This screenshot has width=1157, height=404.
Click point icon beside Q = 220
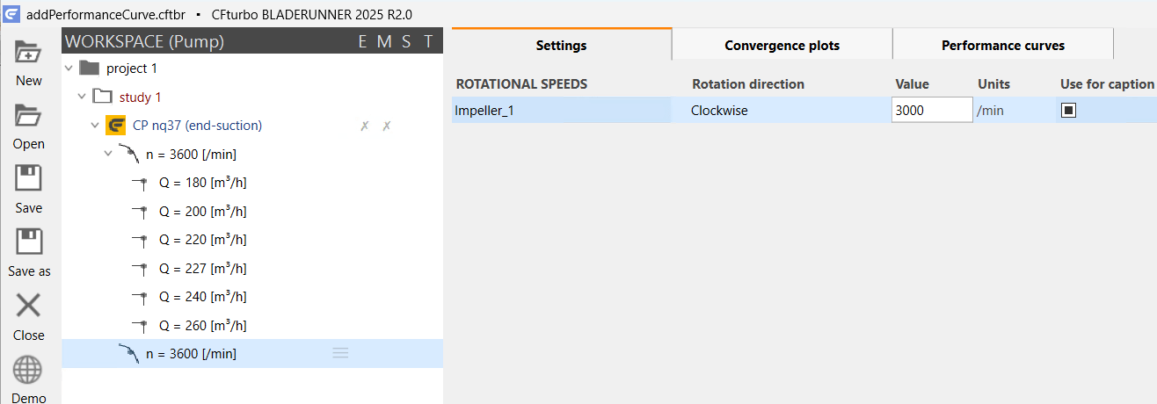[x=140, y=239]
